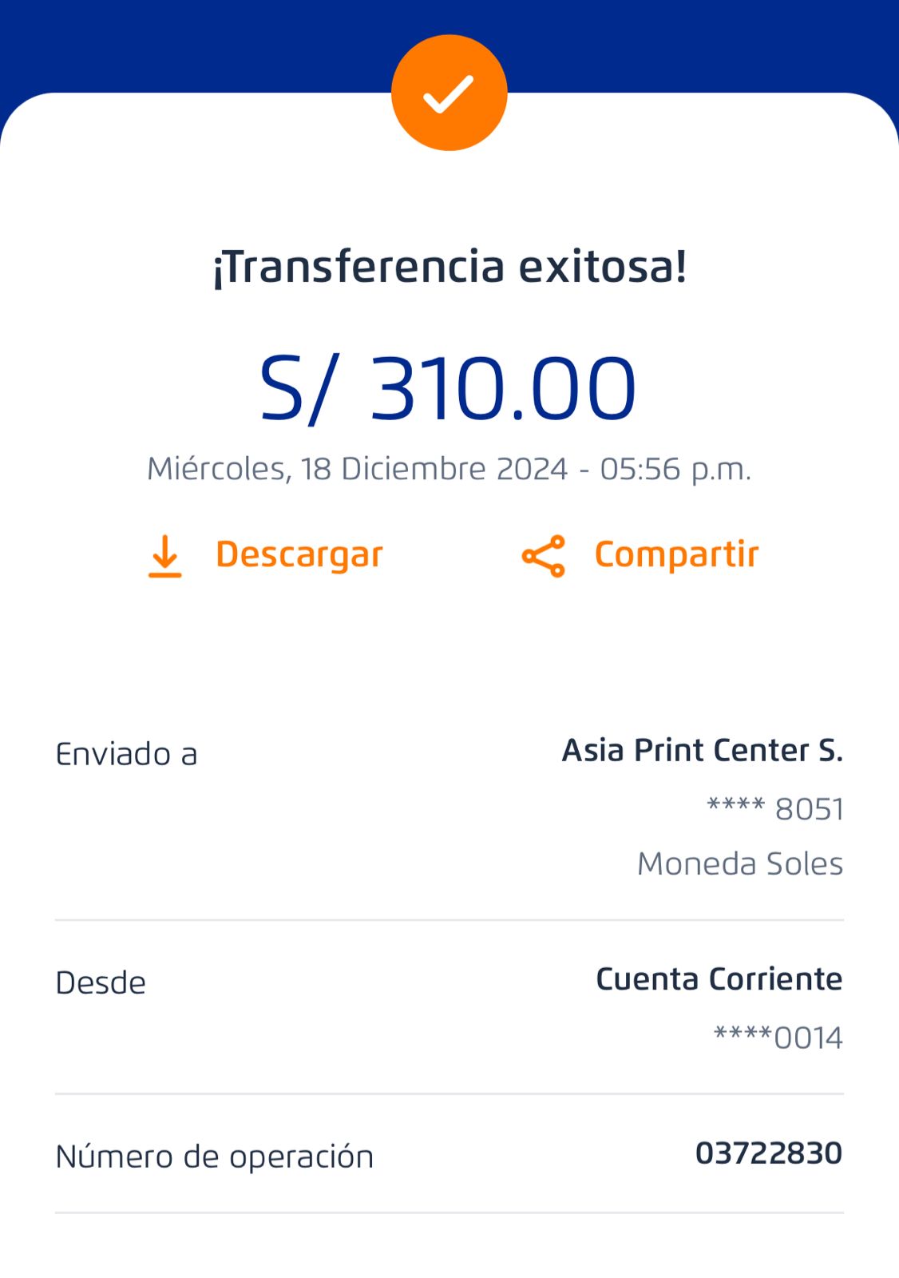Click the divider line below Moneda Soles
This screenshot has height=1278, width=899.
click(449, 920)
